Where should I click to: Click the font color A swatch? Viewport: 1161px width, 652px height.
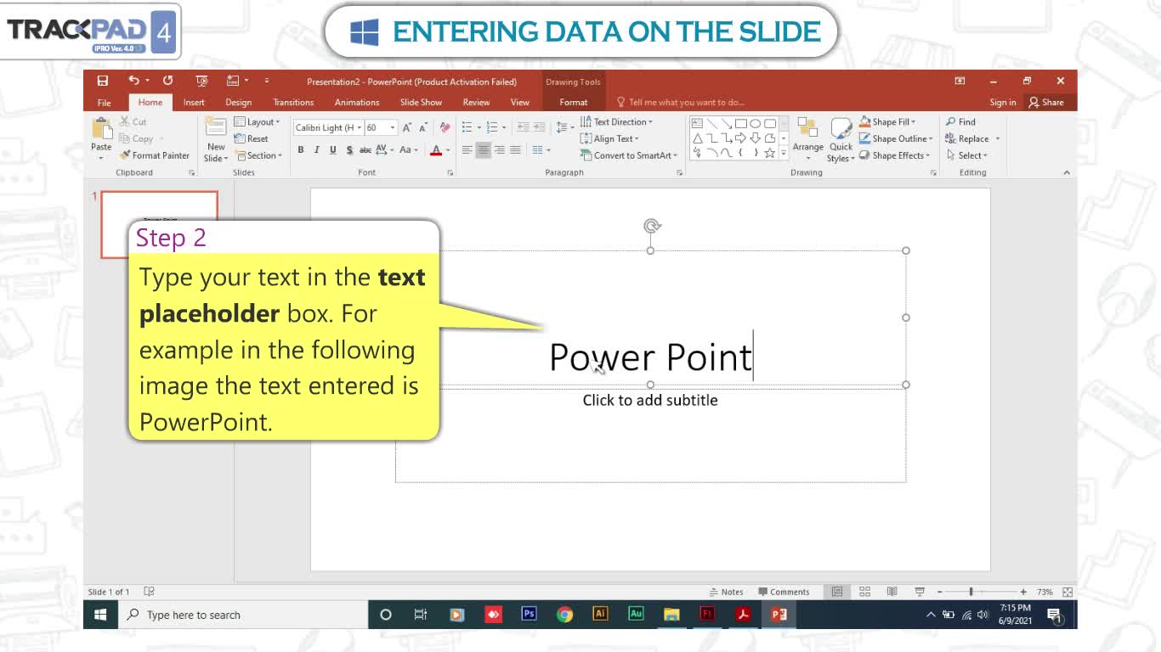coord(436,150)
